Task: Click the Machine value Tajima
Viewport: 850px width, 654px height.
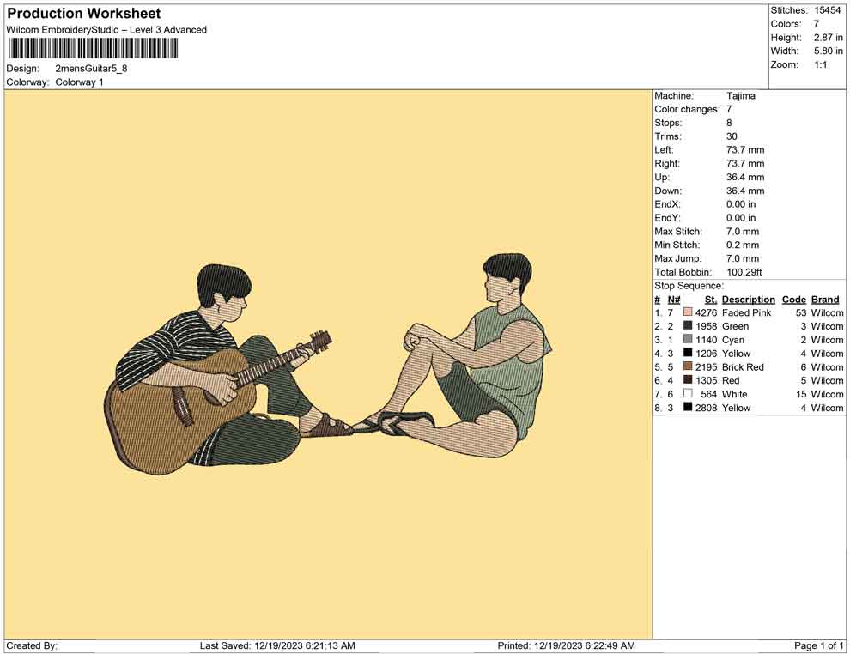Action: click(x=740, y=96)
